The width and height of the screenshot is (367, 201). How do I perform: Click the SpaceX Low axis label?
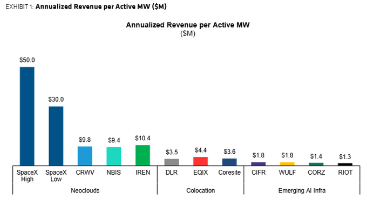56,176
